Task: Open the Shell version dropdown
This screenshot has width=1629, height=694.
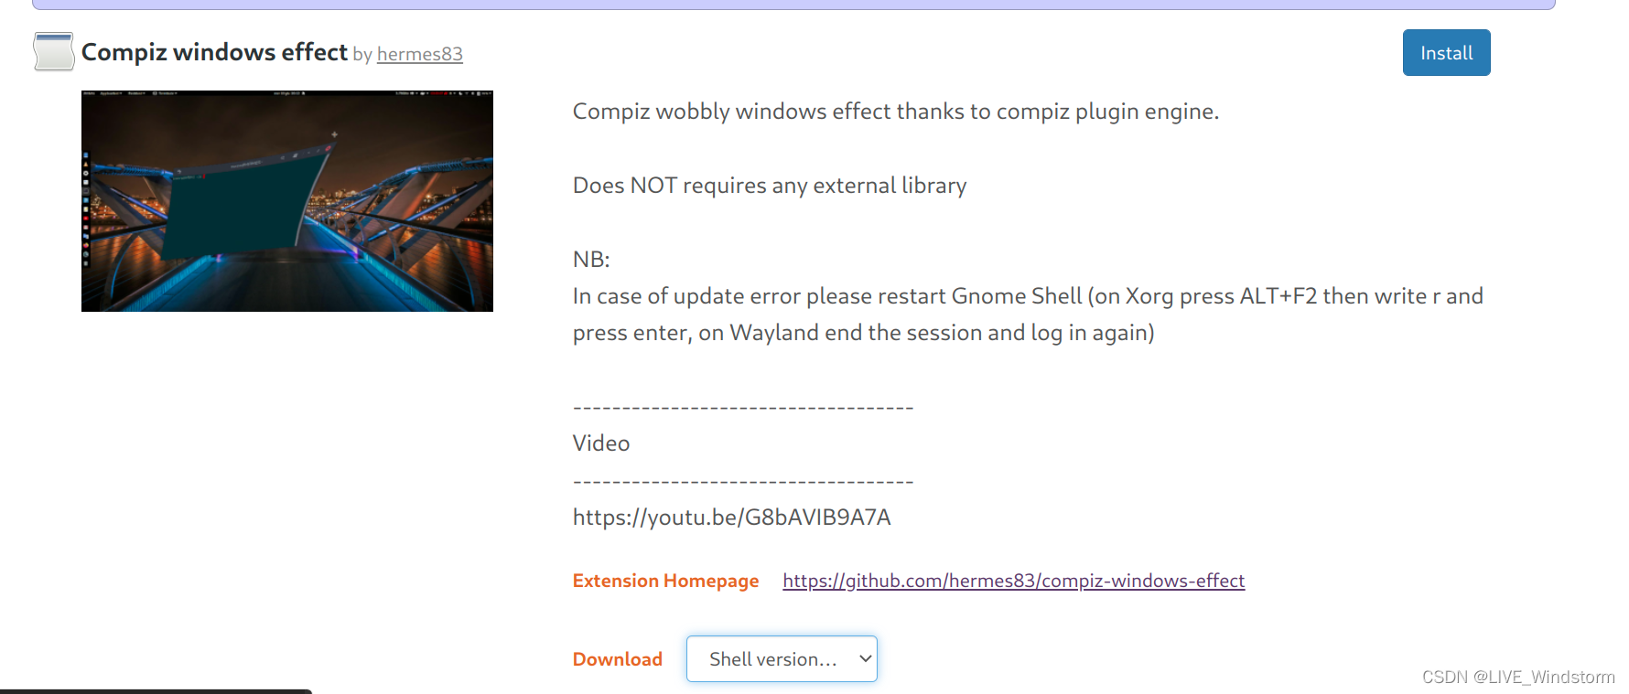Action: click(782, 659)
